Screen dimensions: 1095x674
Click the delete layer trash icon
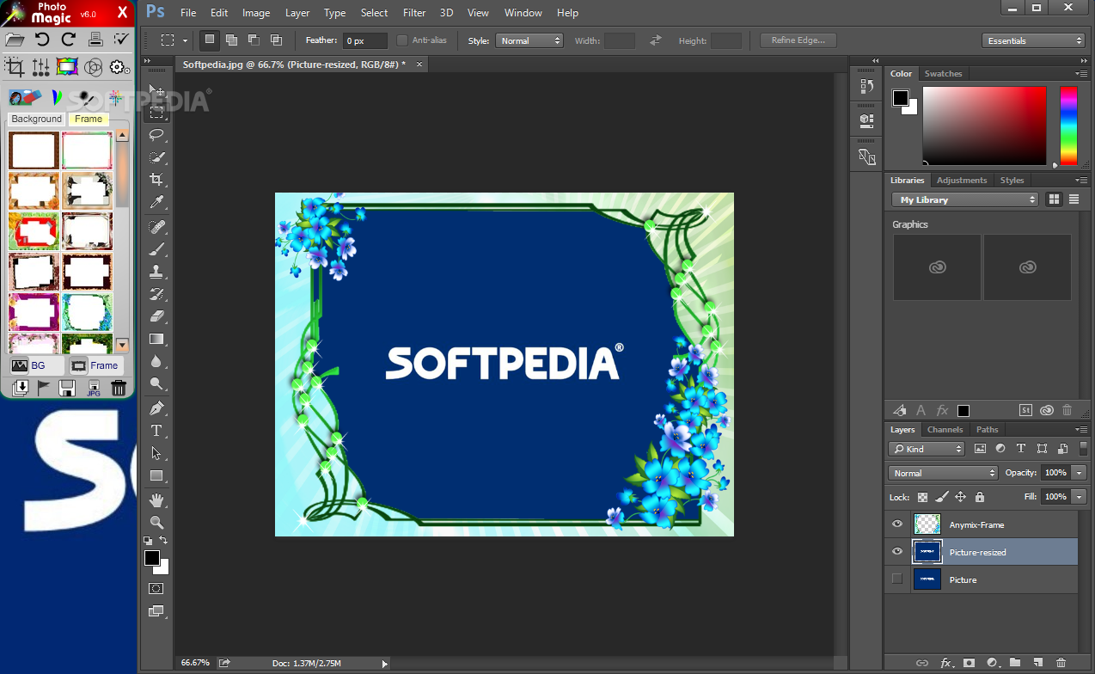(x=1061, y=663)
